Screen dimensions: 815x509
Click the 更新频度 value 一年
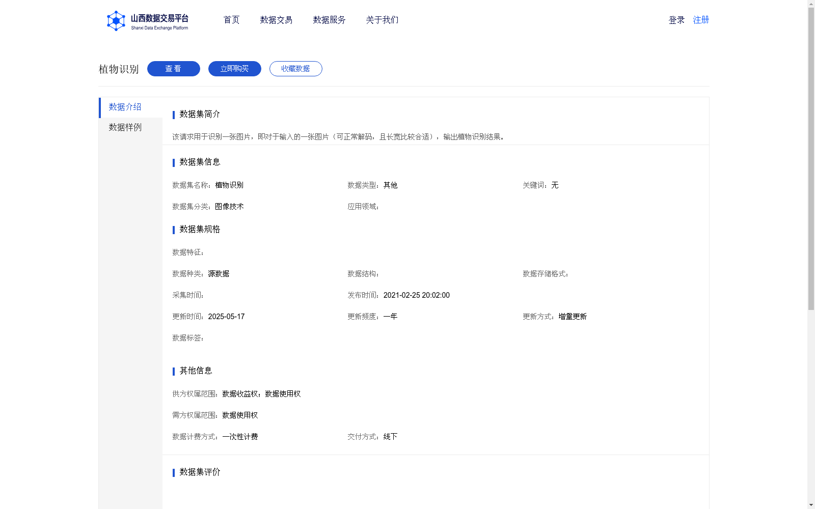[391, 317]
